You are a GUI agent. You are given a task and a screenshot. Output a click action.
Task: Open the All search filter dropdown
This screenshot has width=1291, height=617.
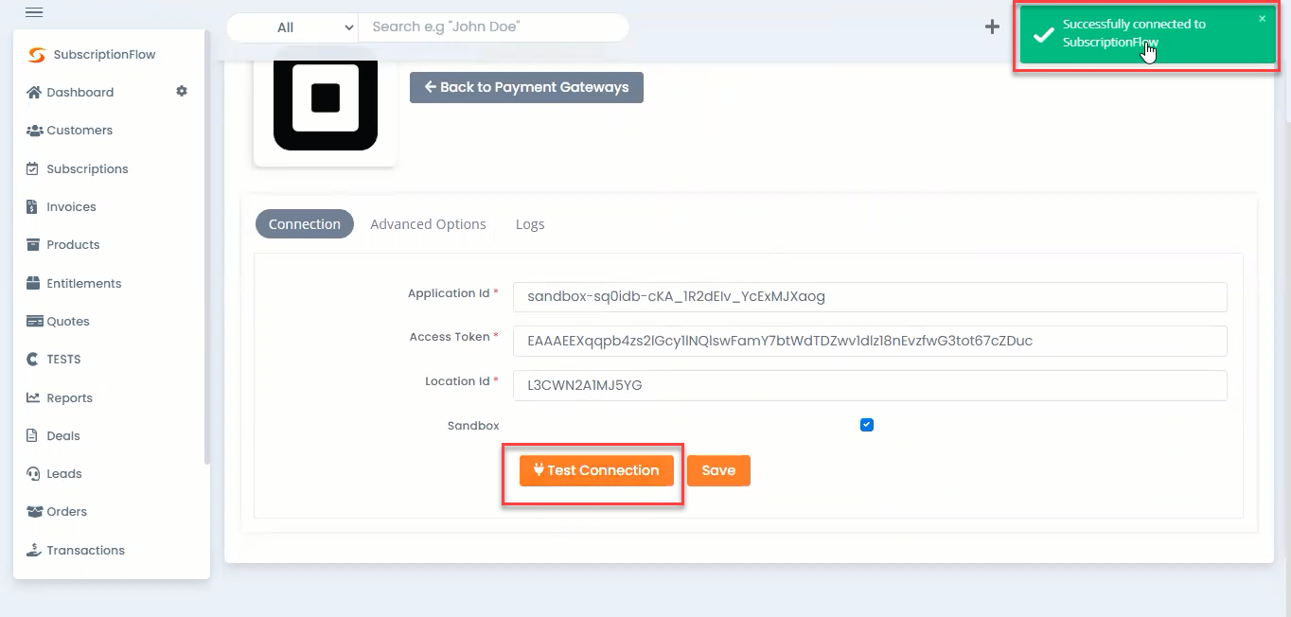(x=292, y=27)
